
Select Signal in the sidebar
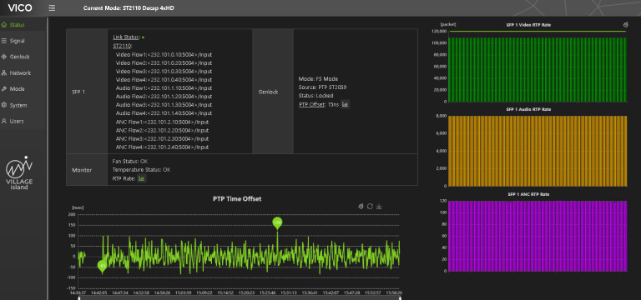[18, 41]
